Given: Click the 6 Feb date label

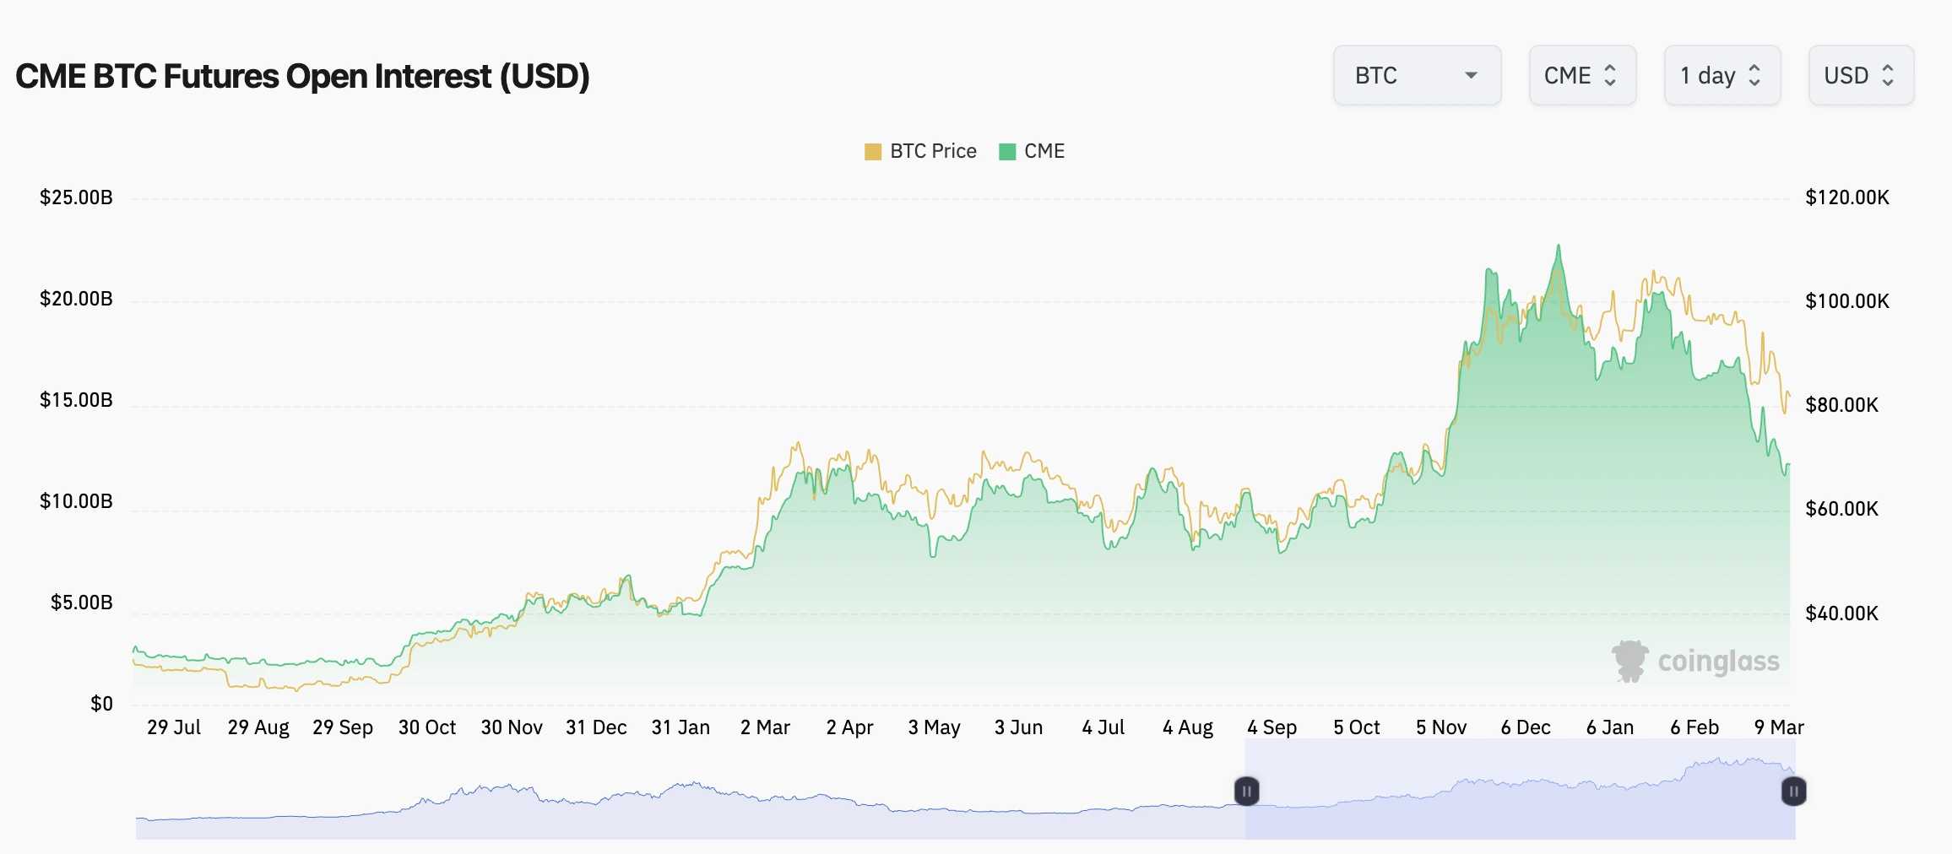Looking at the screenshot, I should tap(1694, 727).
